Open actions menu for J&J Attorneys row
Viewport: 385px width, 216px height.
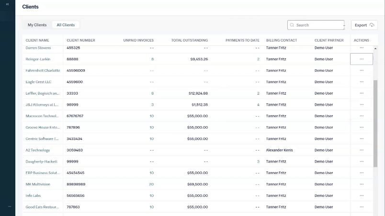pyautogui.click(x=362, y=105)
